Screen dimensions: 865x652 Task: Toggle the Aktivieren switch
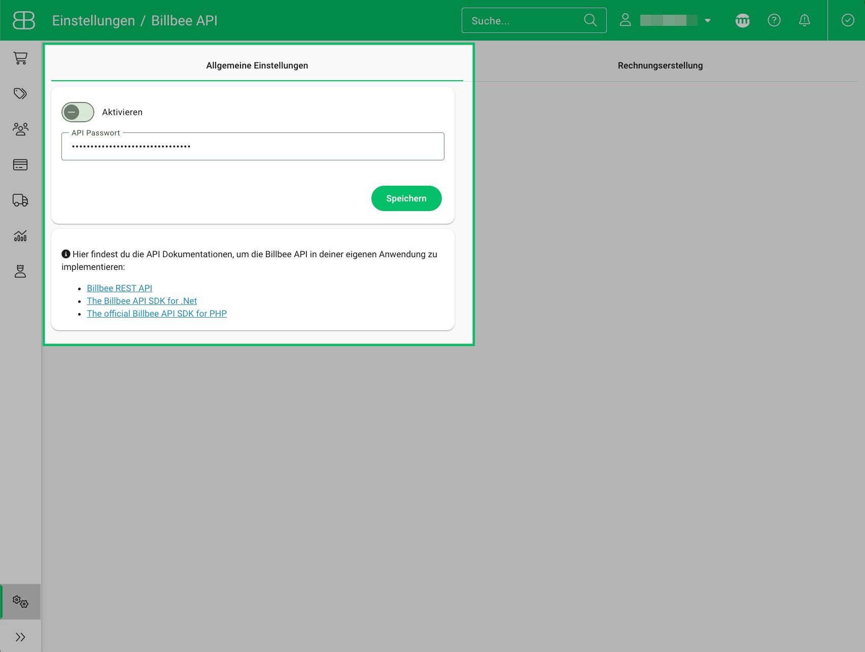point(78,112)
